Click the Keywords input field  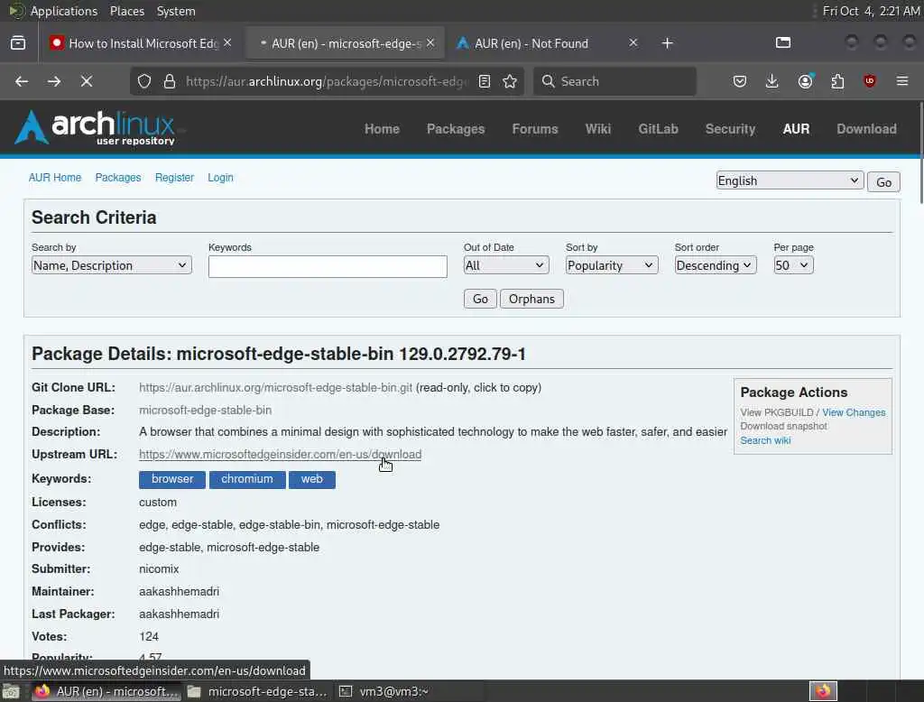(328, 266)
